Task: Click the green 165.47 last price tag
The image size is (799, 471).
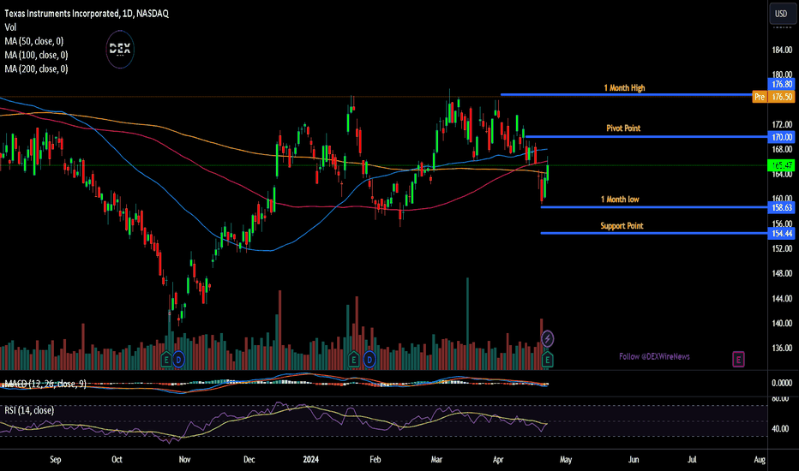Action: pyautogui.click(x=782, y=165)
